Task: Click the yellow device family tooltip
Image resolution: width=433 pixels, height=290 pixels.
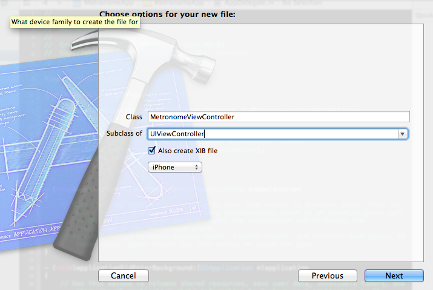Action: (x=75, y=22)
